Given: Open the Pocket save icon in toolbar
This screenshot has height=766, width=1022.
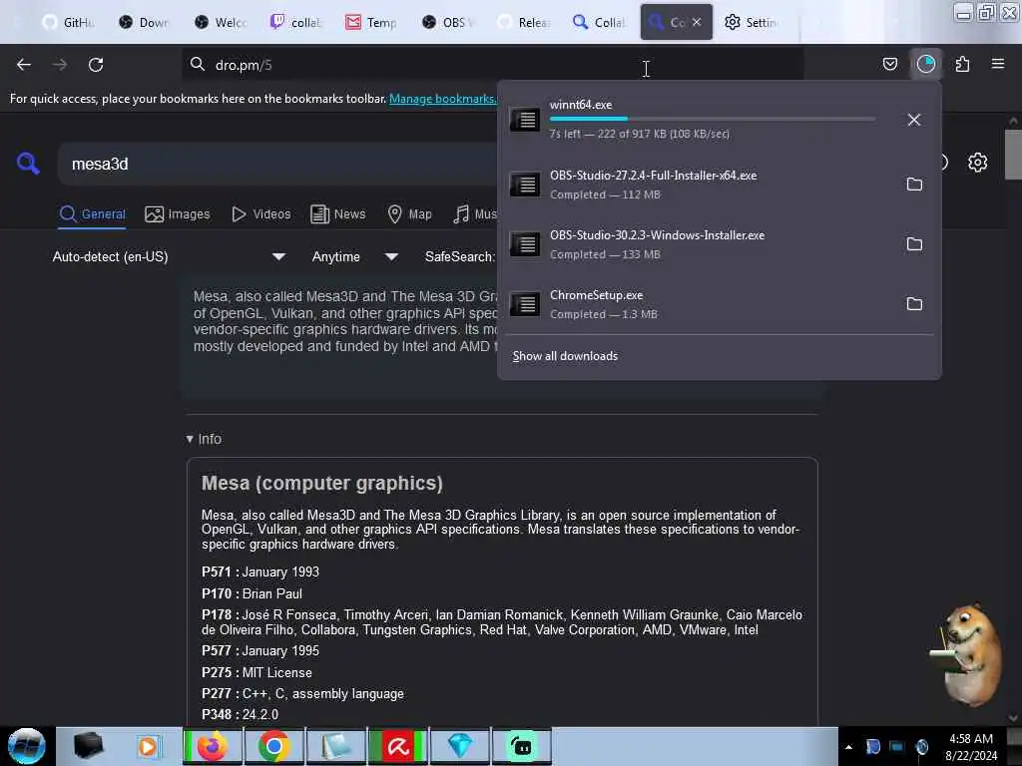Looking at the screenshot, I should (889, 64).
